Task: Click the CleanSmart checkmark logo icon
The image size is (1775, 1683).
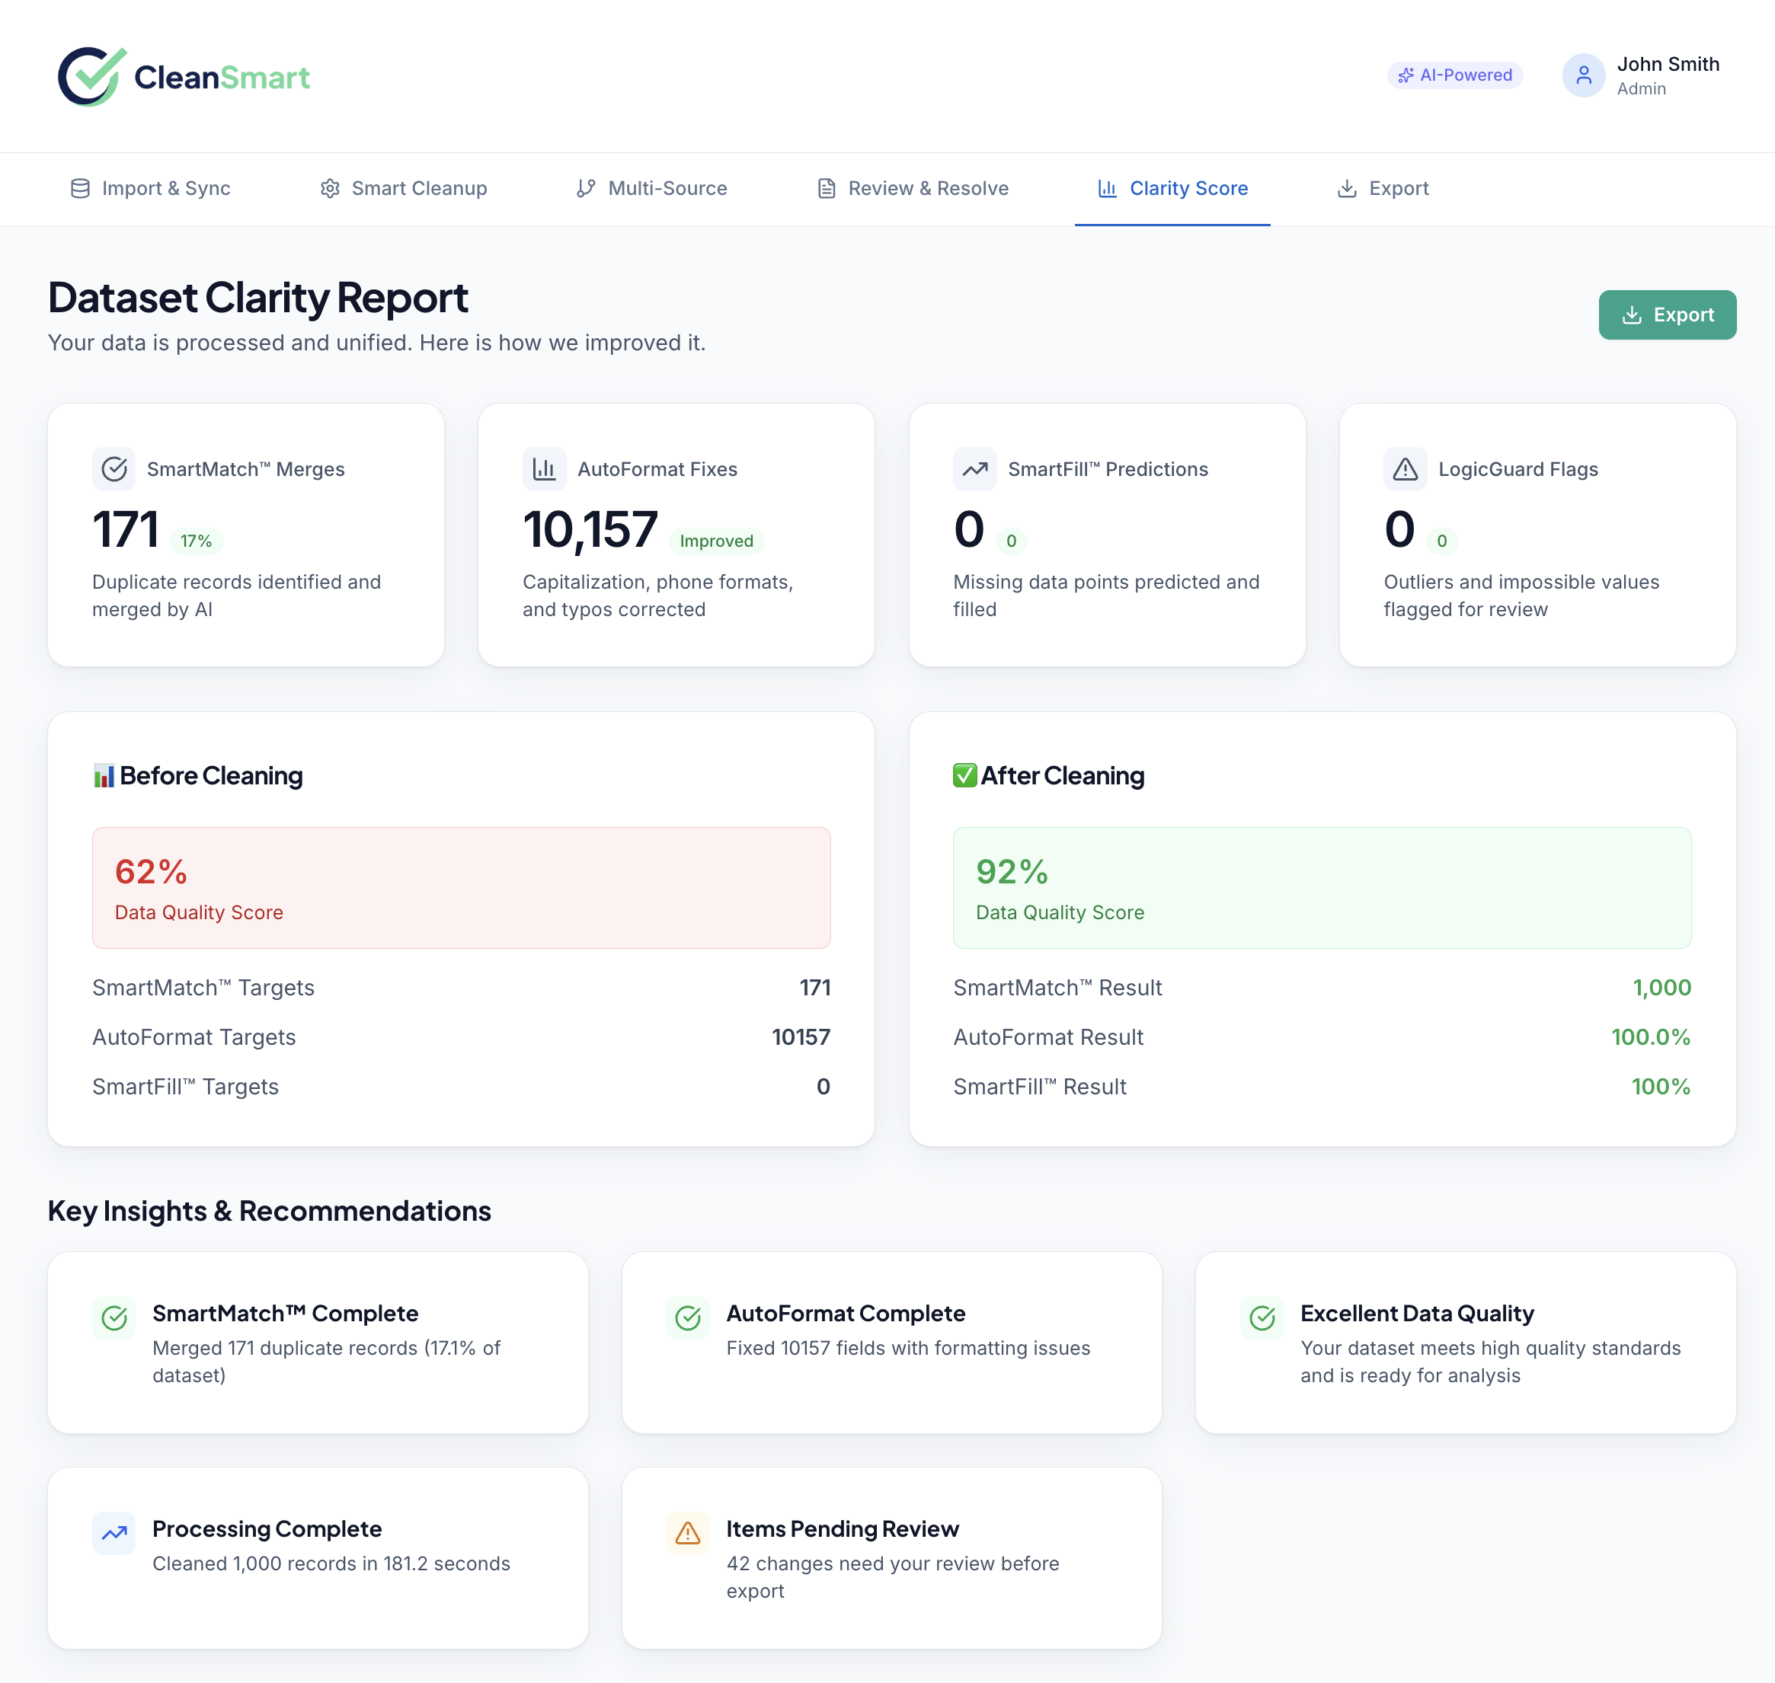Action: coord(91,76)
